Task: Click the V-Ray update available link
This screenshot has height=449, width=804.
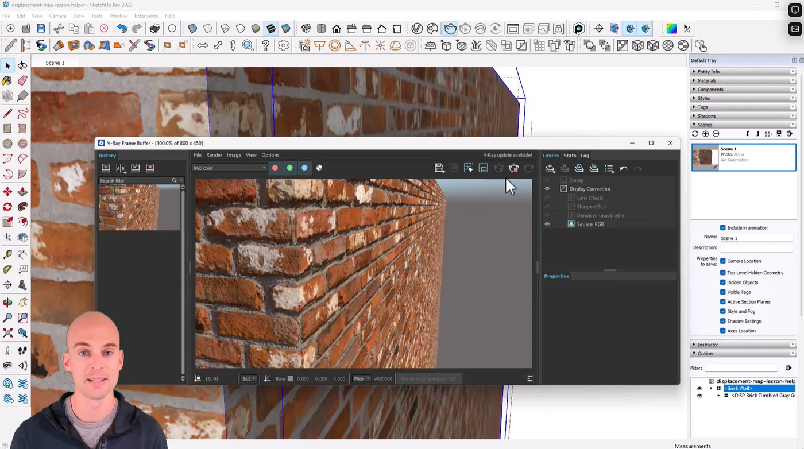Action: [508, 155]
